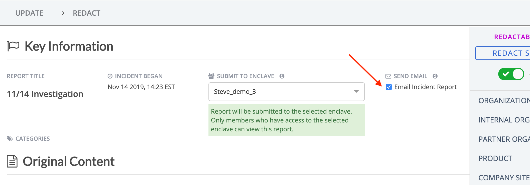Viewport: 530px width, 185px height.
Task: Click the Key Information flag icon
Action: click(13, 46)
